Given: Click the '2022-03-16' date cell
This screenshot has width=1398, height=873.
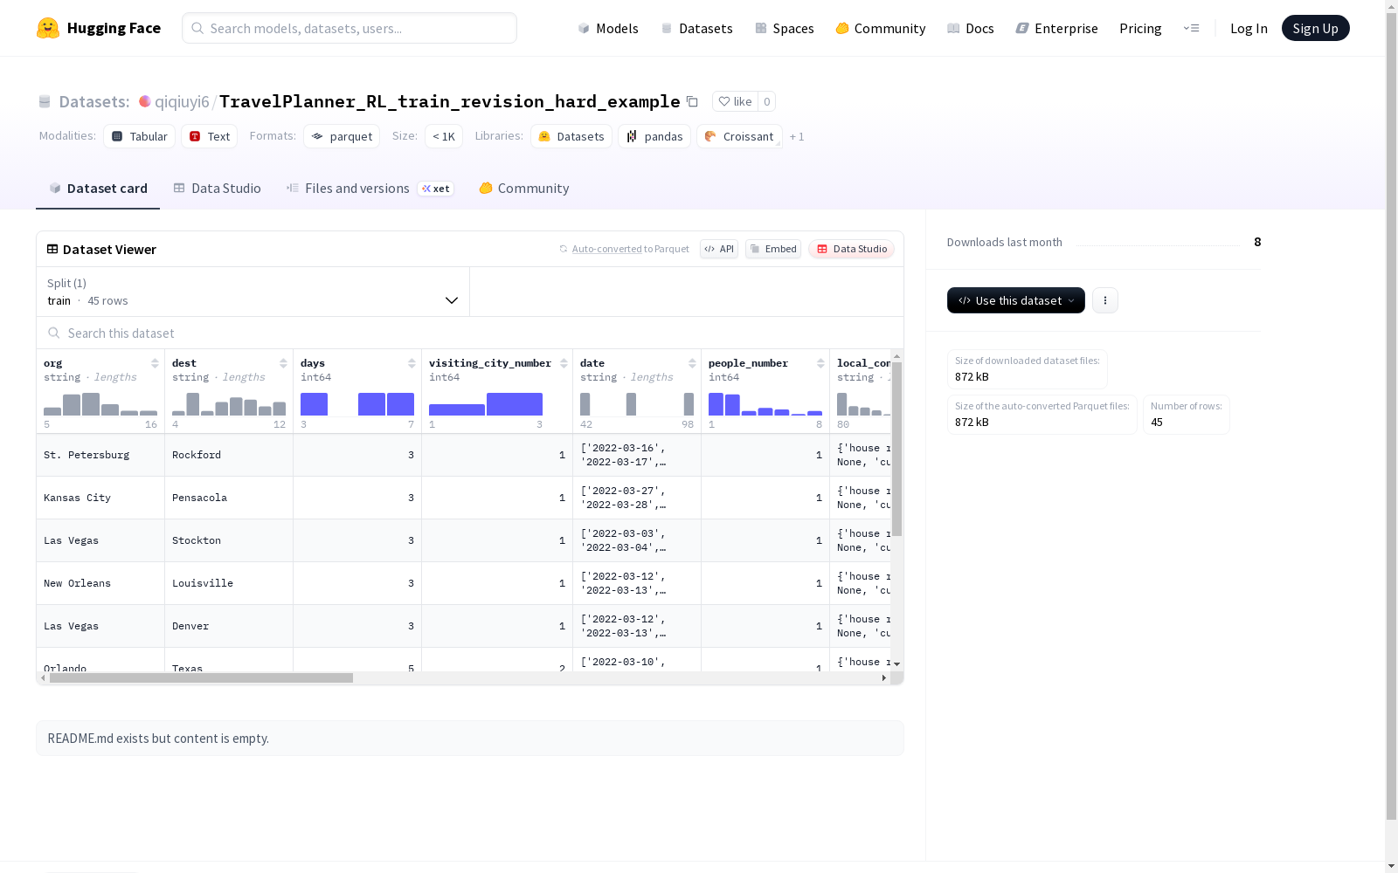Looking at the screenshot, I should click(637, 455).
